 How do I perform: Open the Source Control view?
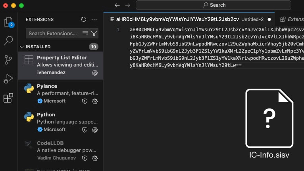point(8,60)
